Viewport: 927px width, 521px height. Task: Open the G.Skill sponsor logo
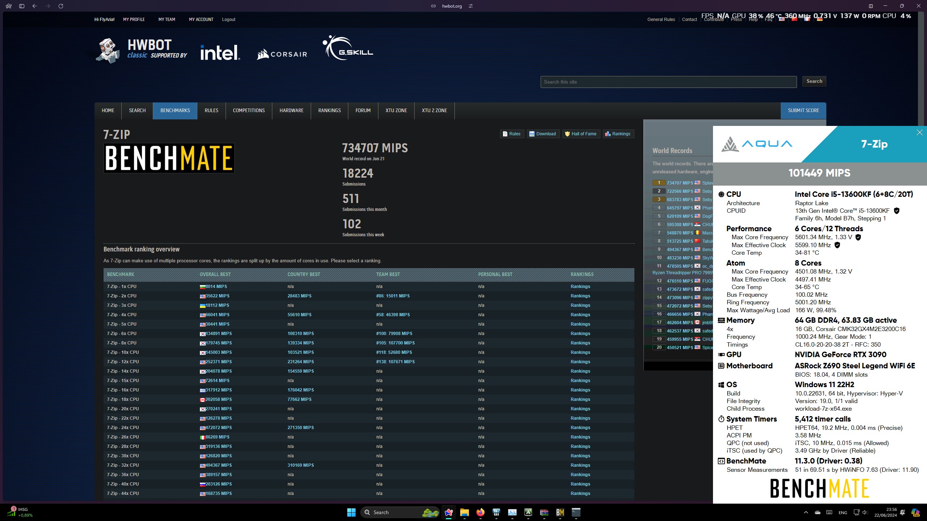coord(348,48)
